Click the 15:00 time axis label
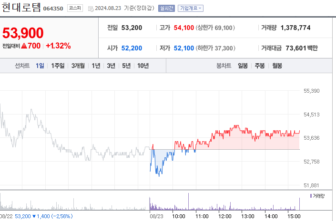 [294, 216]
